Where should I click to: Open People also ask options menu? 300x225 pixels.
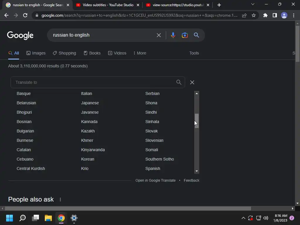[60, 200]
